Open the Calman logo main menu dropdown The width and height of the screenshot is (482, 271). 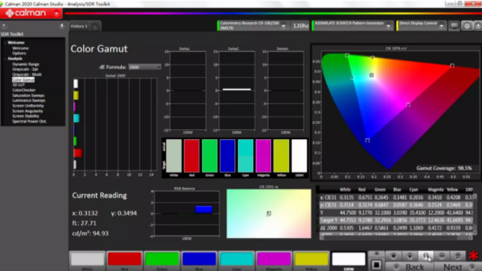tap(57, 13)
